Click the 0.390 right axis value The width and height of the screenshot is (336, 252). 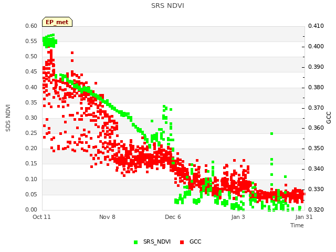[316, 67]
